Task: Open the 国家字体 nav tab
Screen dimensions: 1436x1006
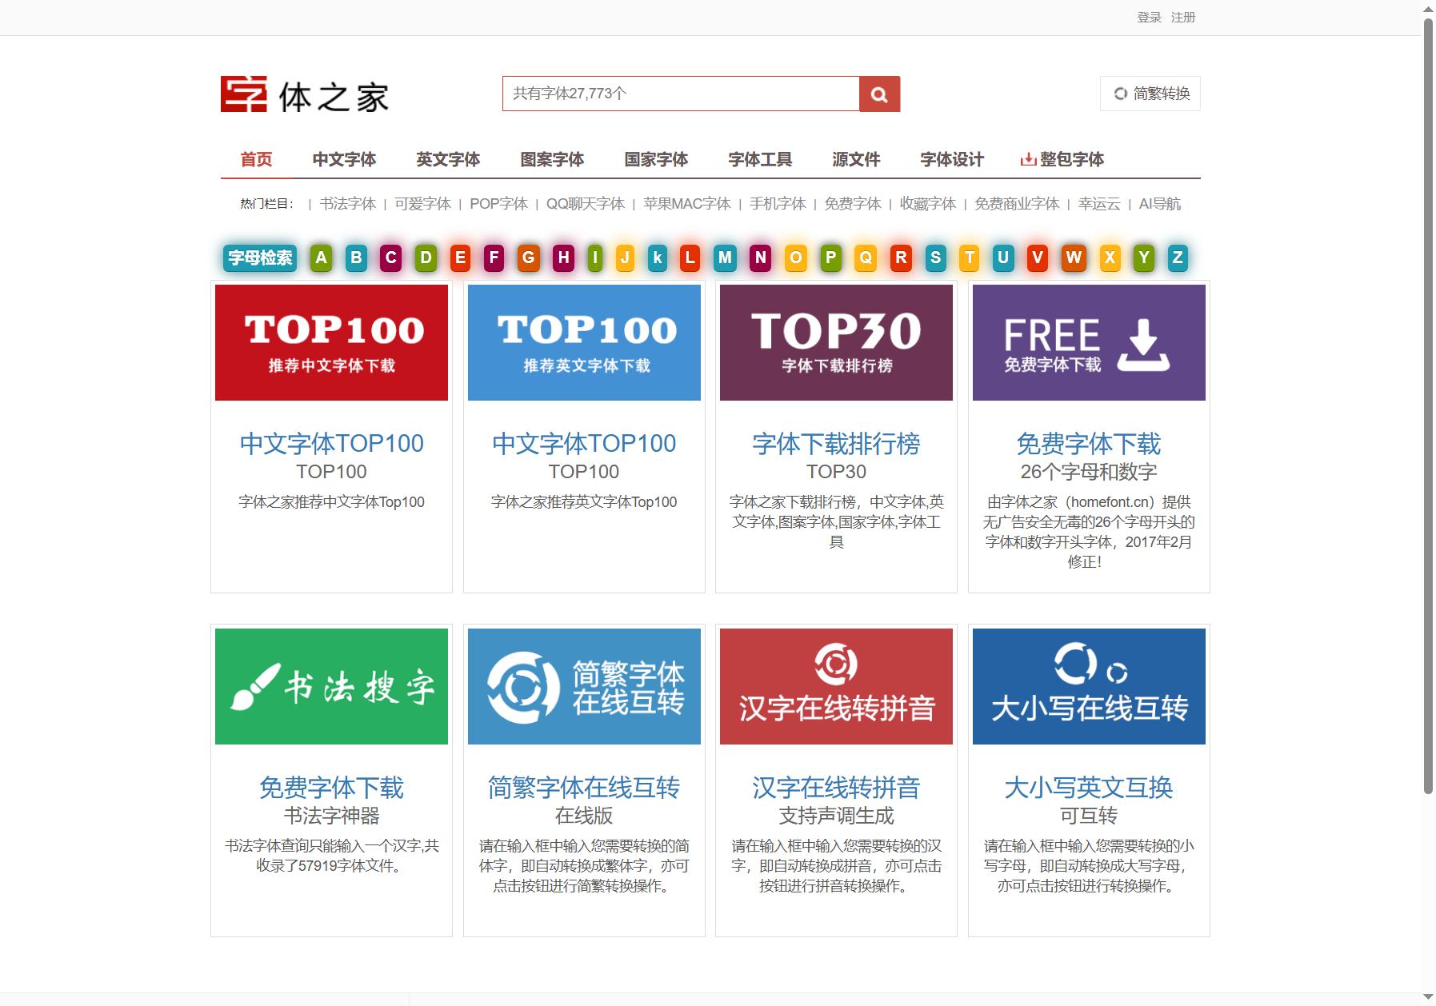Action: click(656, 159)
